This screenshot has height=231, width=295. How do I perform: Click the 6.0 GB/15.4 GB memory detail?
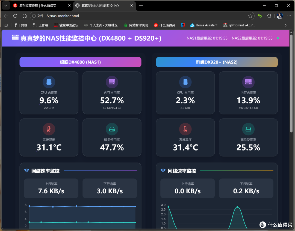(112, 108)
